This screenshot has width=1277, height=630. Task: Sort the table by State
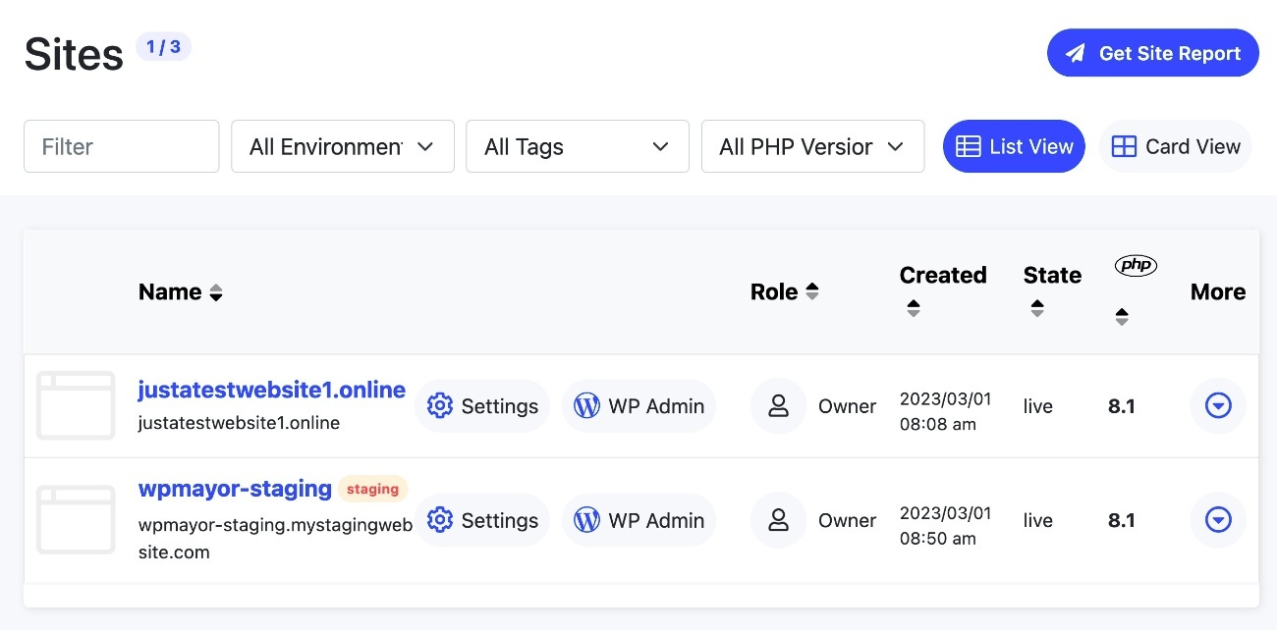click(x=1037, y=308)
